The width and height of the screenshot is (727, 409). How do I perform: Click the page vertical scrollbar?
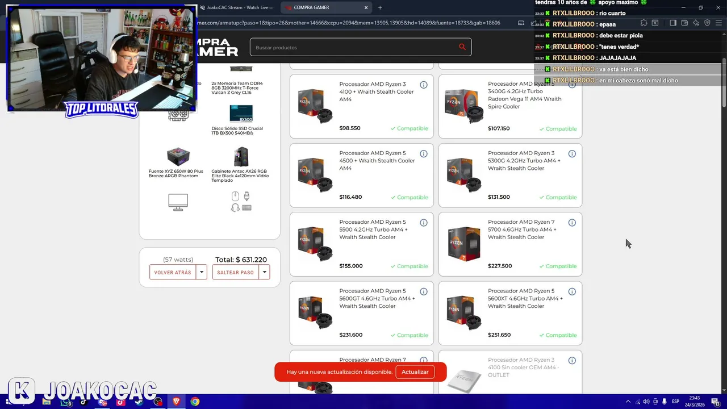(724, 82)
